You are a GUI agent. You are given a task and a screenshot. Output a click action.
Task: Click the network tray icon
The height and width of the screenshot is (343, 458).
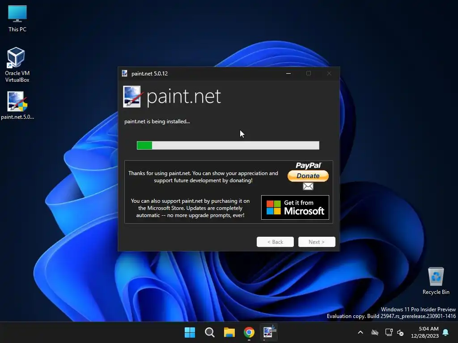pos(389,332)
